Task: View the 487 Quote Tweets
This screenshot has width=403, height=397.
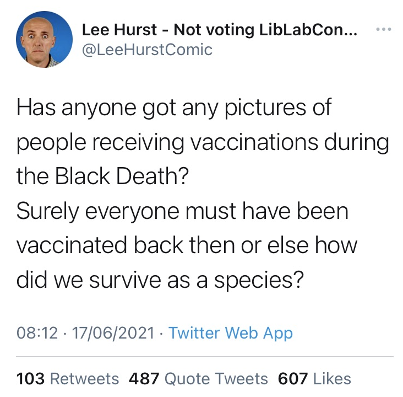Action: coord(198,378)
